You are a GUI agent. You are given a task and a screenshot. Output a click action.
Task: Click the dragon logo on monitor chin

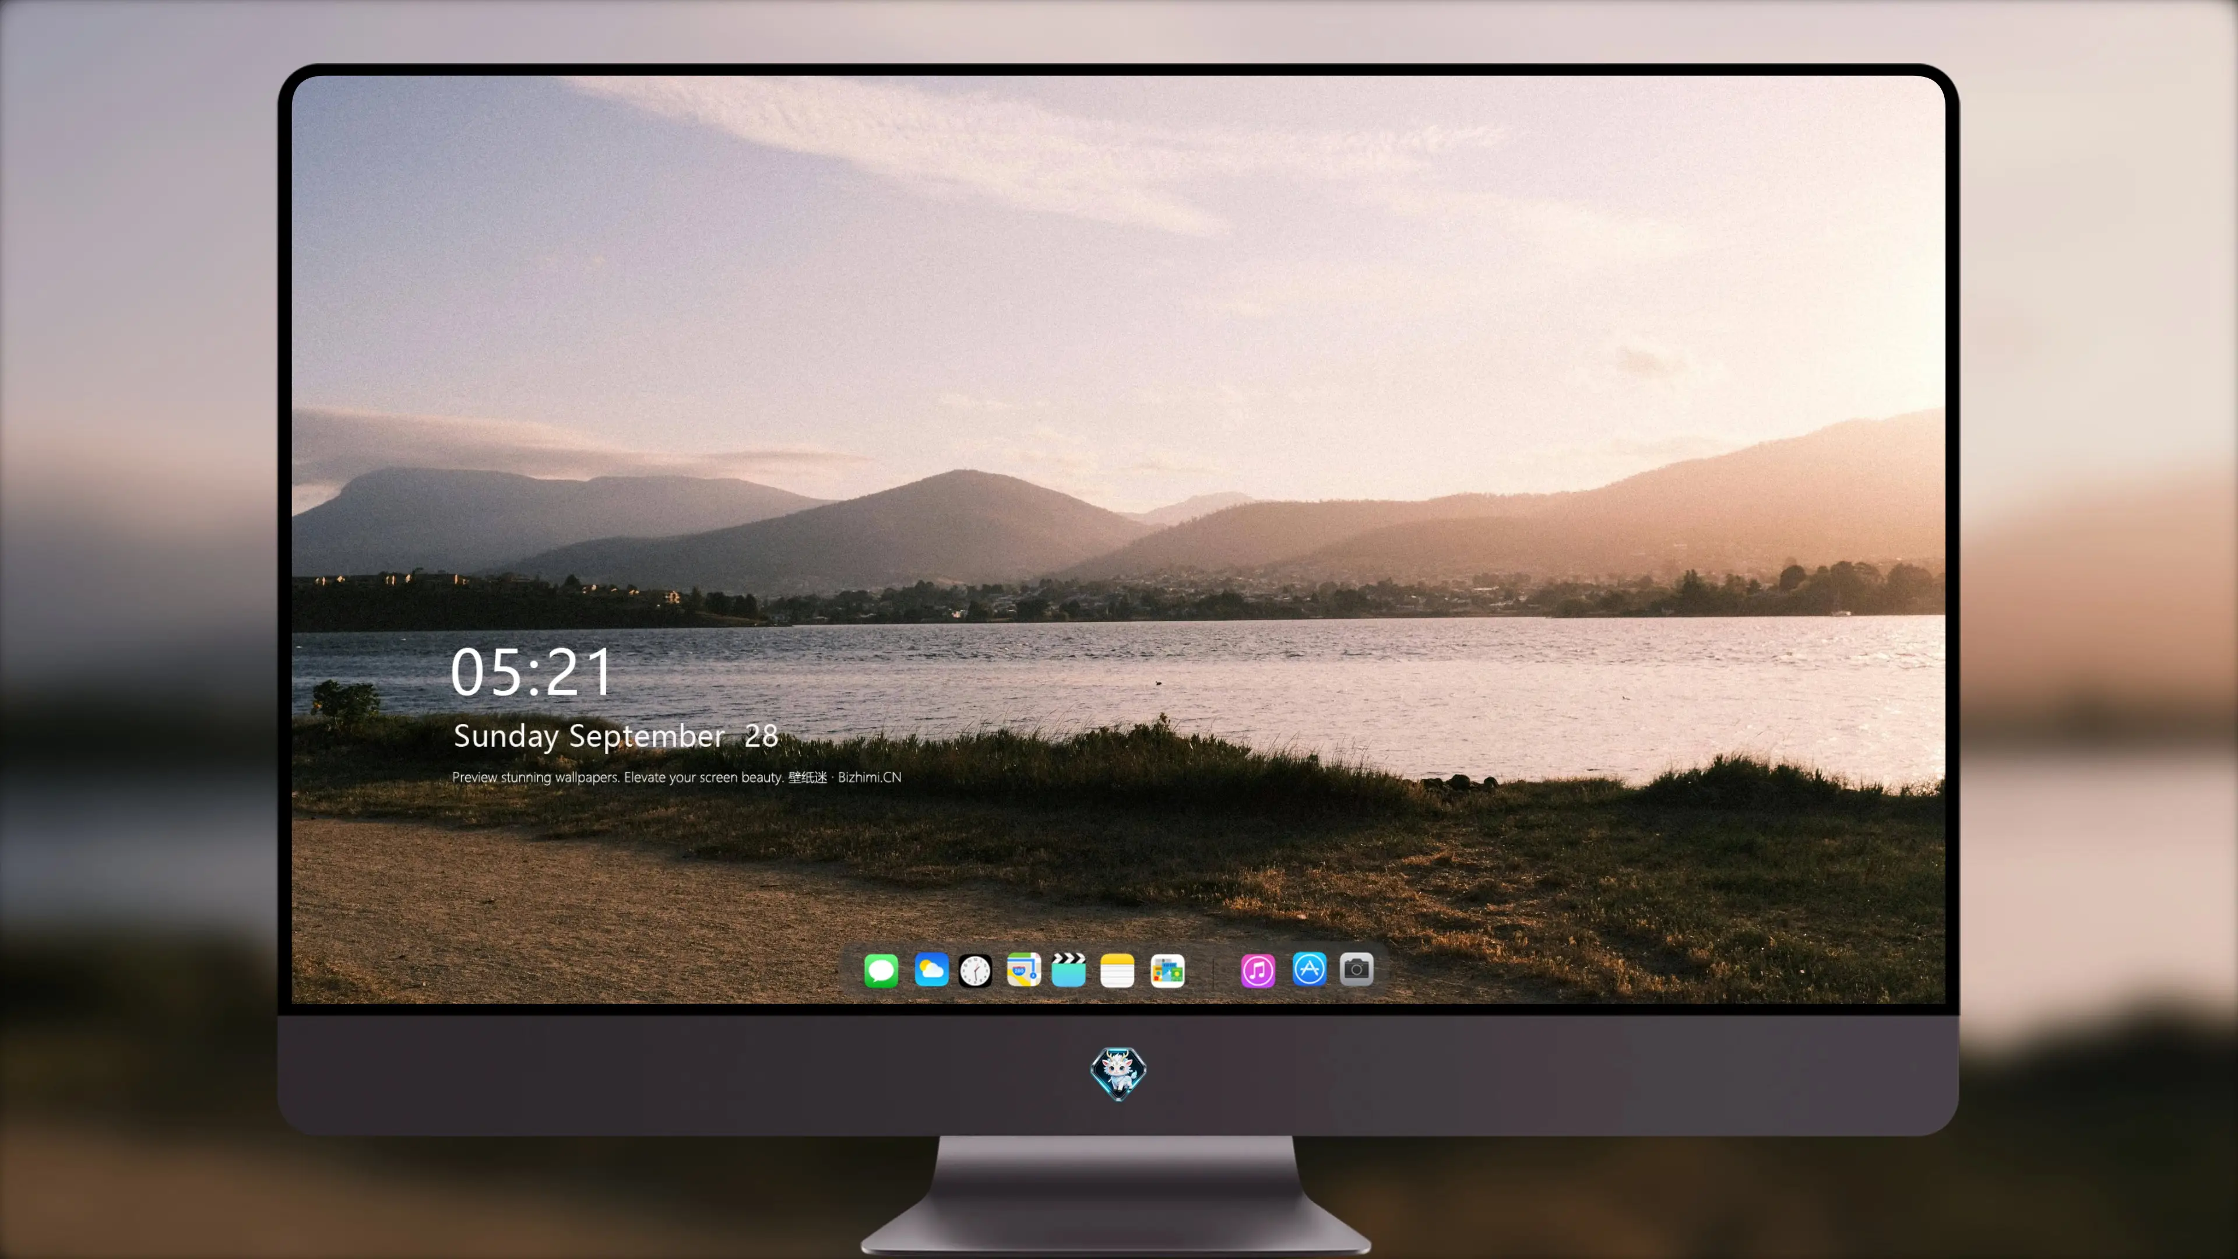click(1118, 1073)
